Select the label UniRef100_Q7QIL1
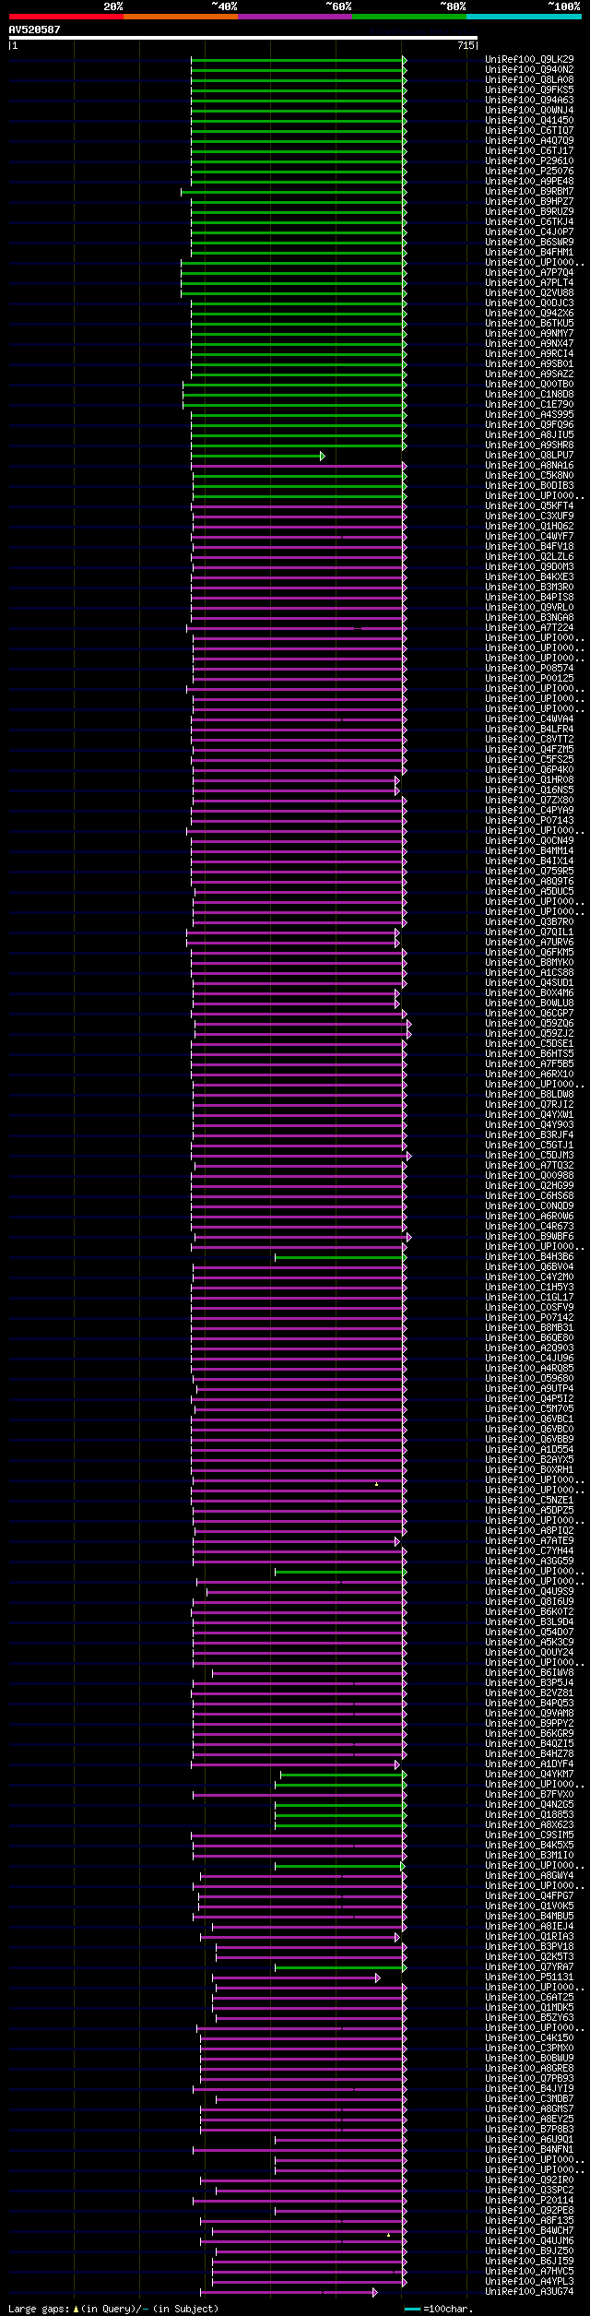This screenshot has height=2316, width=590. click(x=529, y=932)
